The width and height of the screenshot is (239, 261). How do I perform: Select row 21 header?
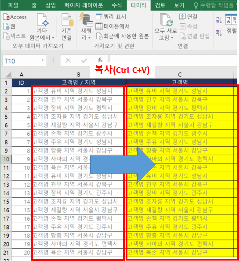point(6,253)
